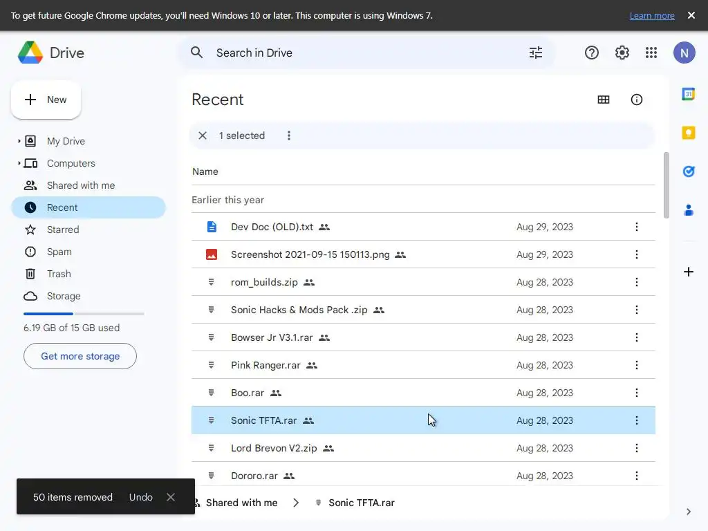
Task: Select Lord Brevon V2.zip file
Action: [x=423, y=448]
